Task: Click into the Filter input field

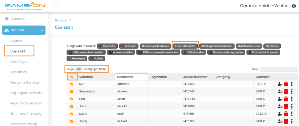Action: point(278,69)
